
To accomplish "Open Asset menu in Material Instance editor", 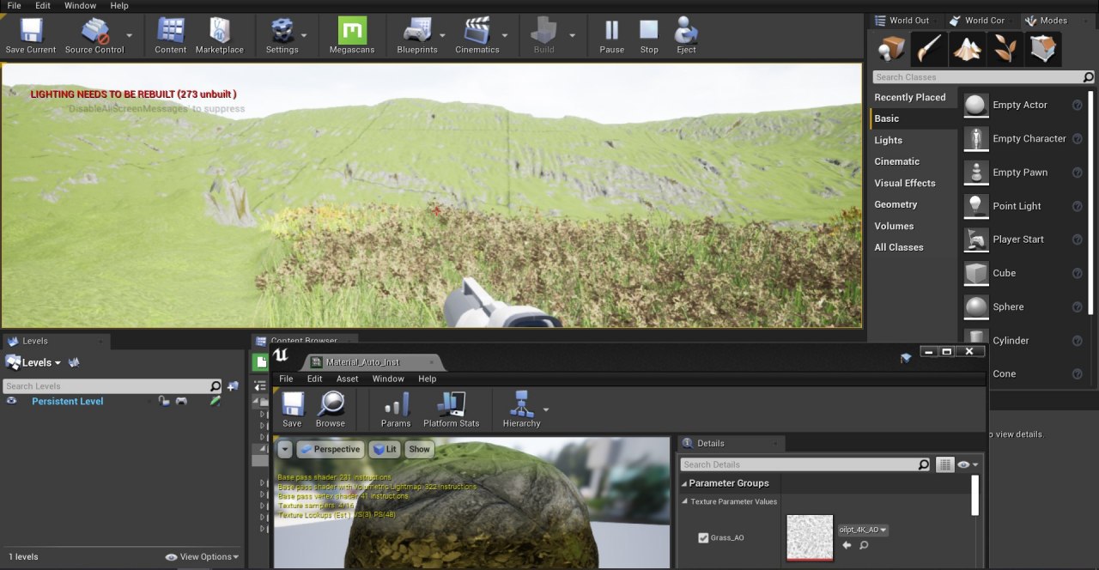I will (348, 379).
